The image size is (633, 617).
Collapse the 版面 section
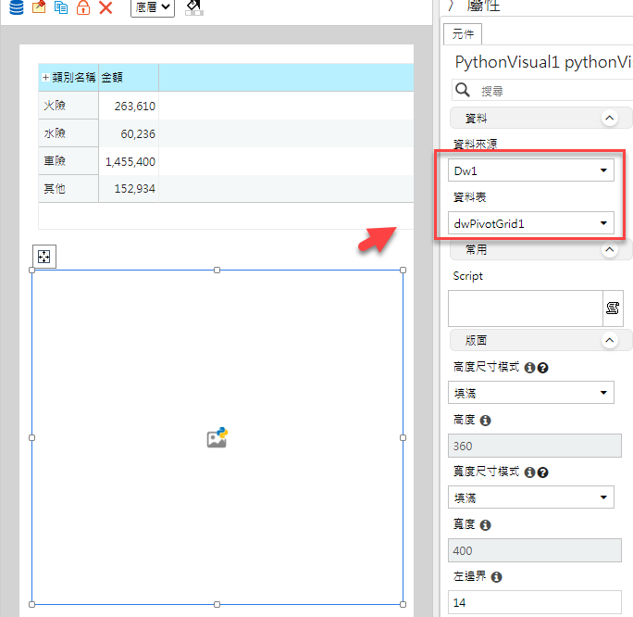point(610,340)
